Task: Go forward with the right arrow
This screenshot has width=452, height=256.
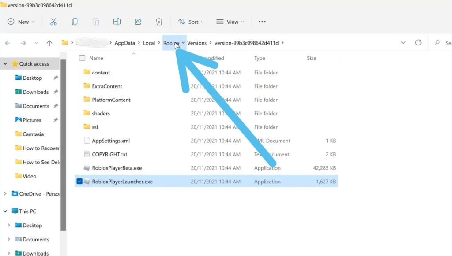Action: [23, 43]
